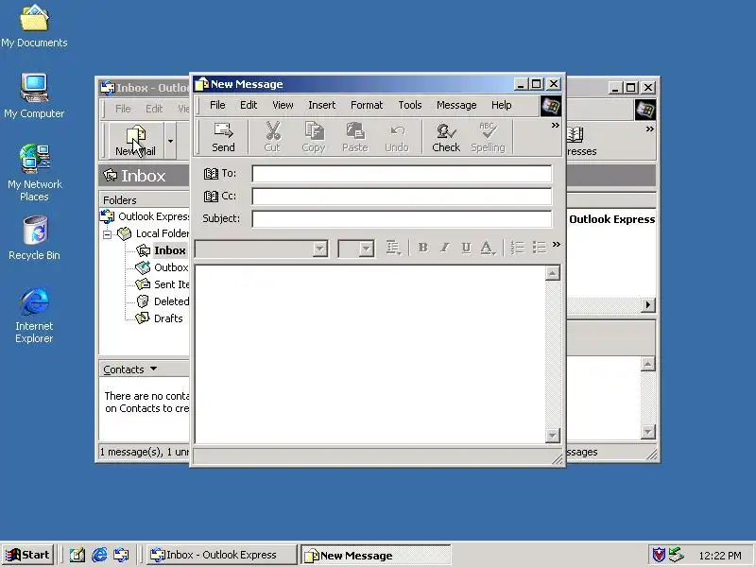Open the Help menu
This screenshot has height=567, width=756.
(502, 105)
